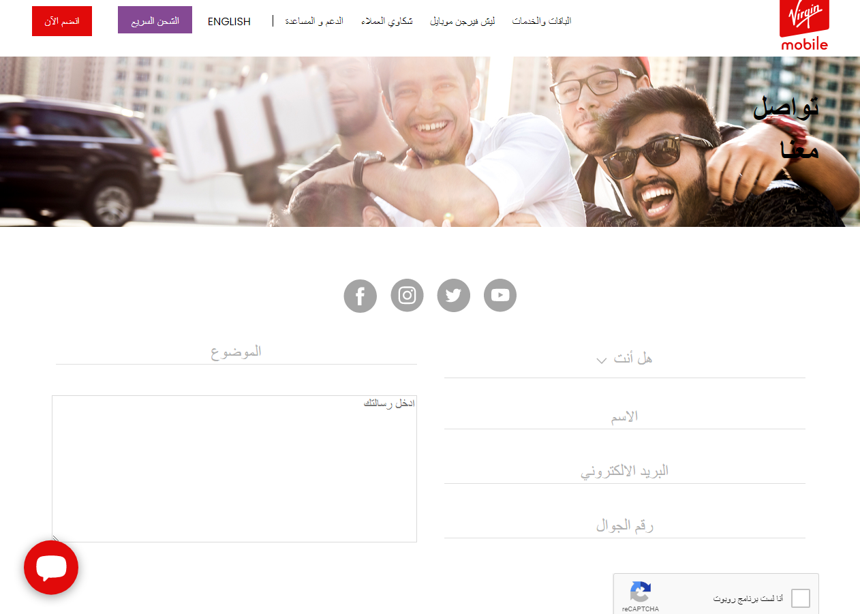Focus the 'البريد الالكتروني' email field

tap(624, 471)
